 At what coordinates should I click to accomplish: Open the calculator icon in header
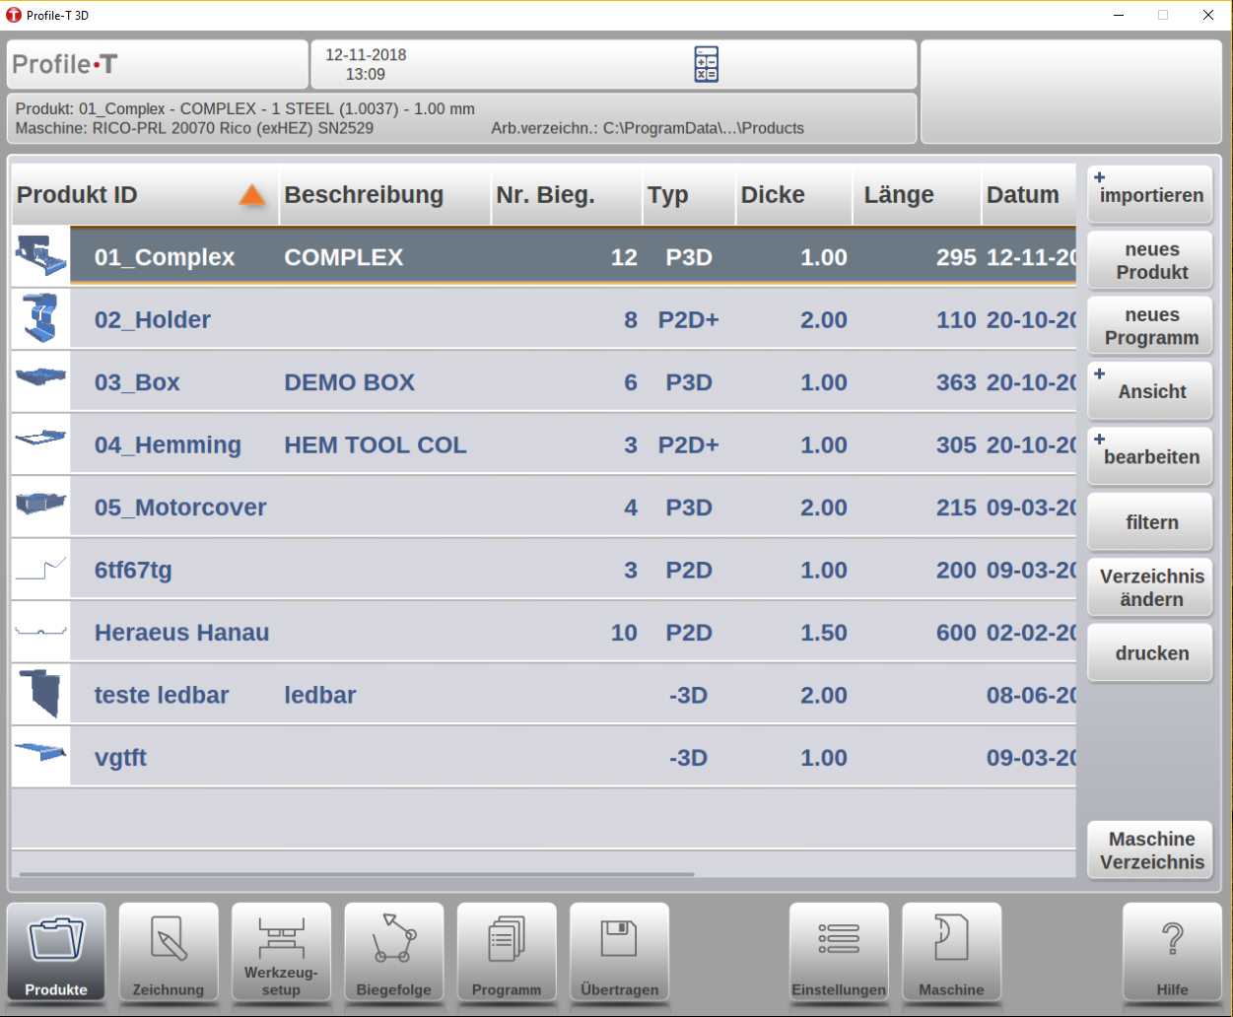tap(706, 64)
